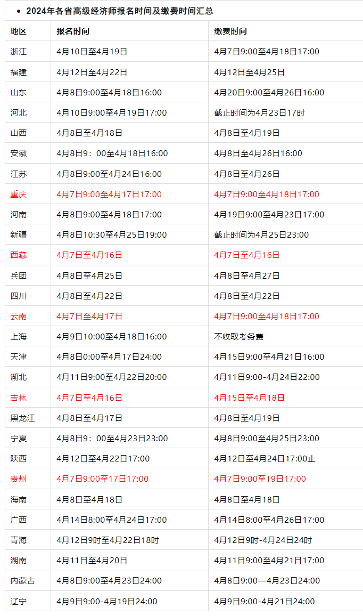
Task: Click 吉林 fee time 4月15日至4月18日
Action: [249, 398]
